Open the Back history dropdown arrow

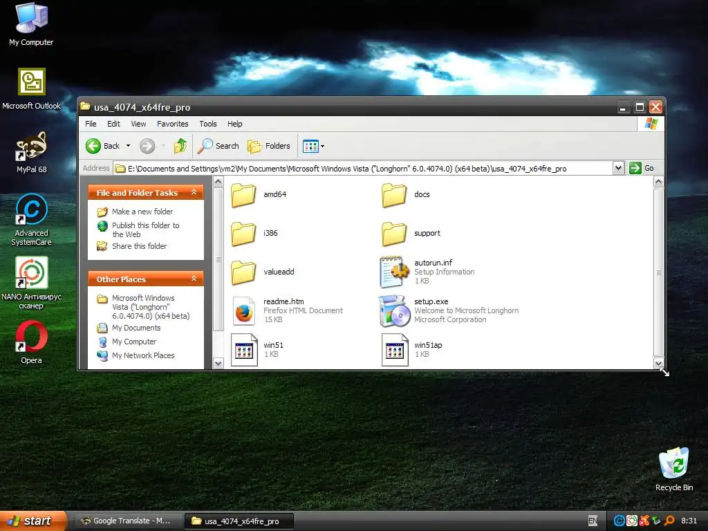pyautogui.click(x=128, y=146)
